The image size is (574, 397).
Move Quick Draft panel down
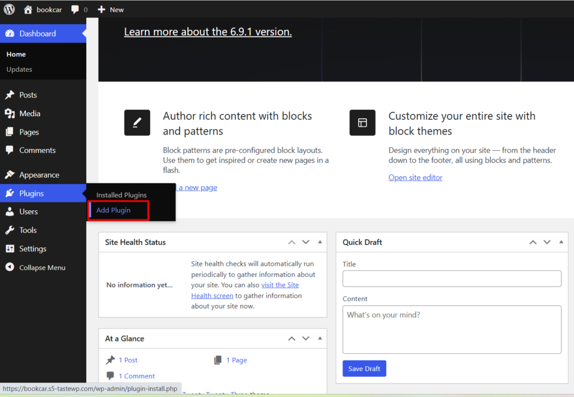(x=547, y=242)
